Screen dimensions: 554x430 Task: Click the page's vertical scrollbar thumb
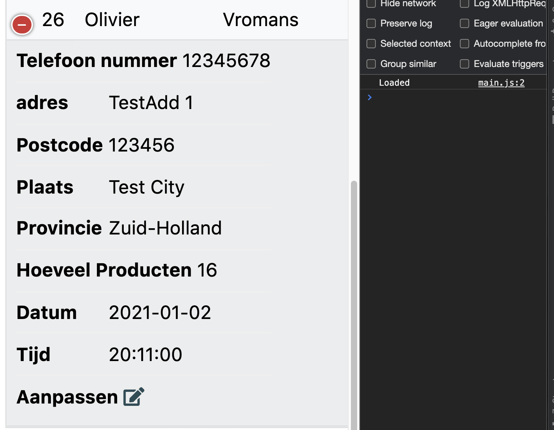point(354,304)
